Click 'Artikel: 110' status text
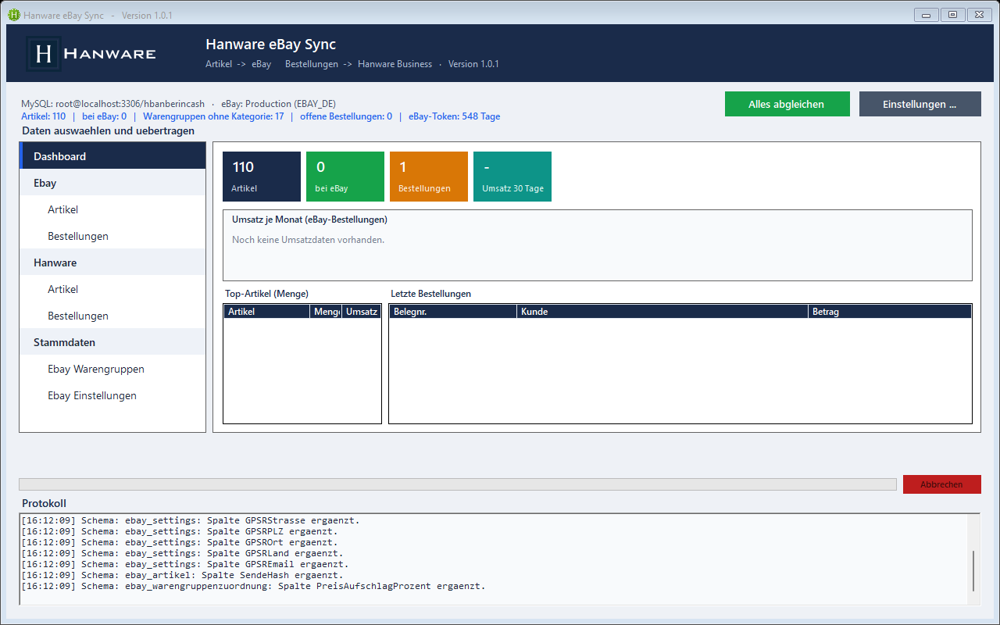 pyautogui.click(x=43, y=116)
